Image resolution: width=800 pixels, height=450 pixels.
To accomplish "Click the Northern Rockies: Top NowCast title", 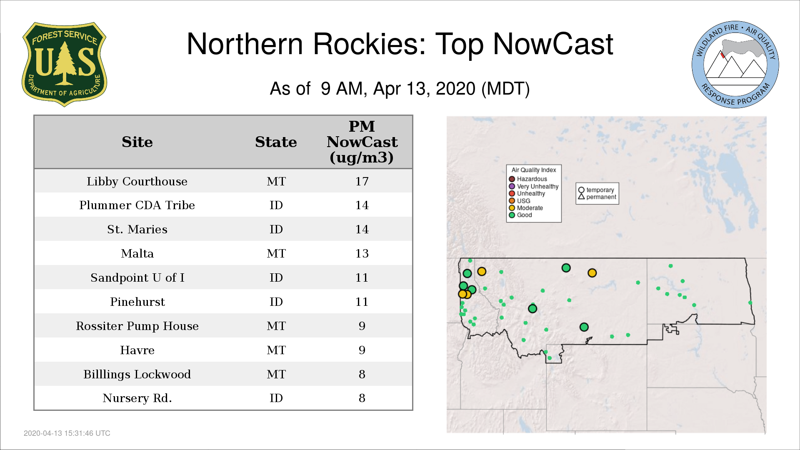I will click(x=400, y=44).
